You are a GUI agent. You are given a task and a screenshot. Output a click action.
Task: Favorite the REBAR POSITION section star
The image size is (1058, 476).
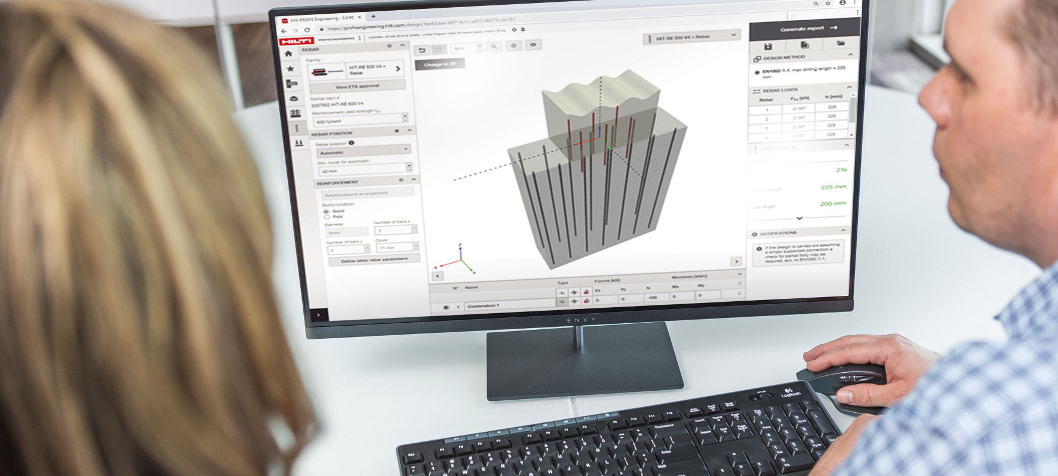coord(396,131)
